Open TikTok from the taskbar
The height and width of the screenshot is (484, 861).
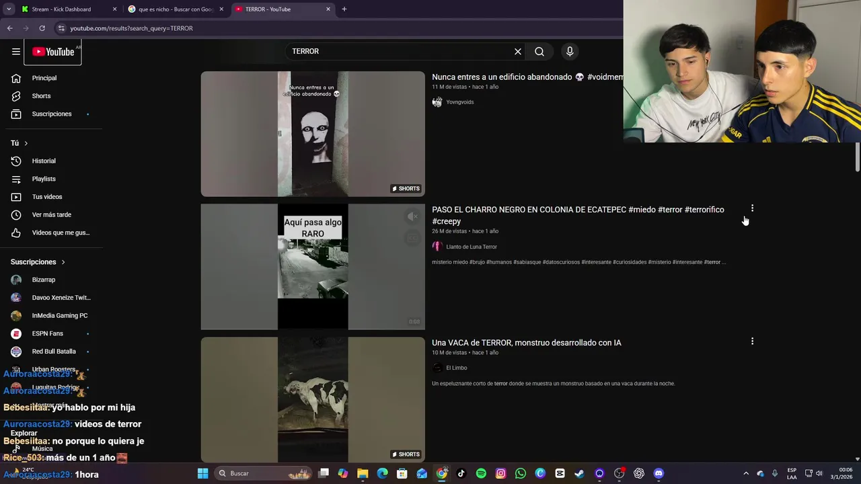coord(461,473)
